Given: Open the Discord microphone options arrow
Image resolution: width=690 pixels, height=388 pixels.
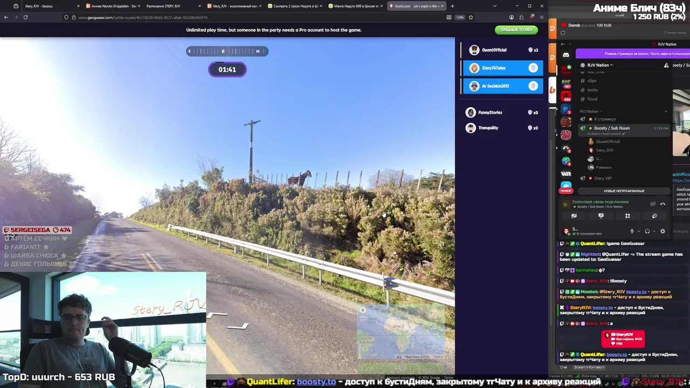Looking at the screenshot, I should (638, 231).
